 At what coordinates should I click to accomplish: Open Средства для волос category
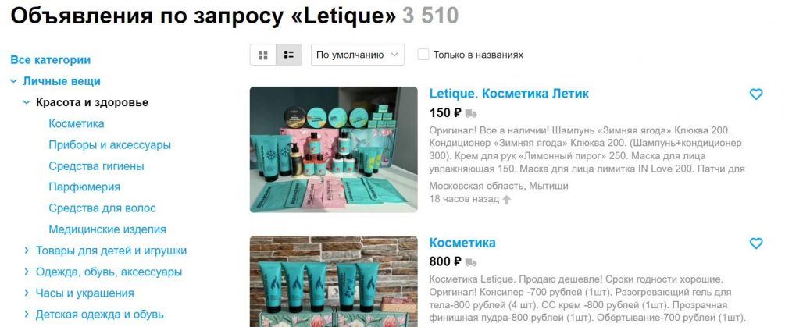(x=102, y=208)
